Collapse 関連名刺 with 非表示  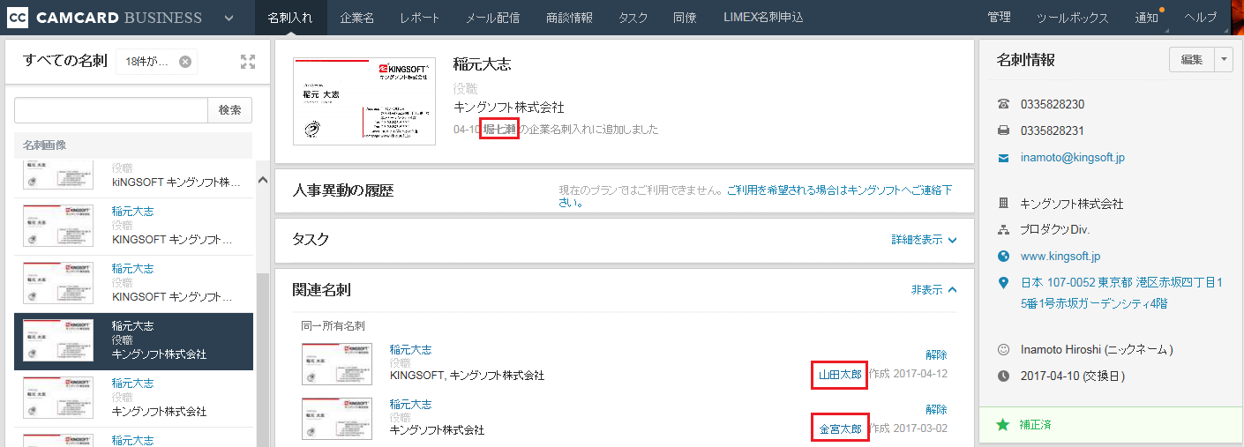pos(933,289)
